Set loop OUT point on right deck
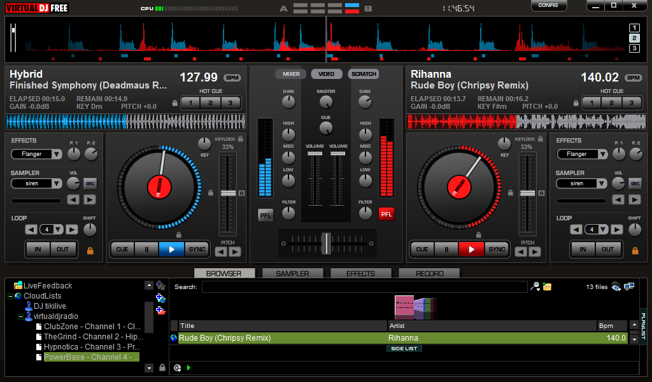 point(607,250)
